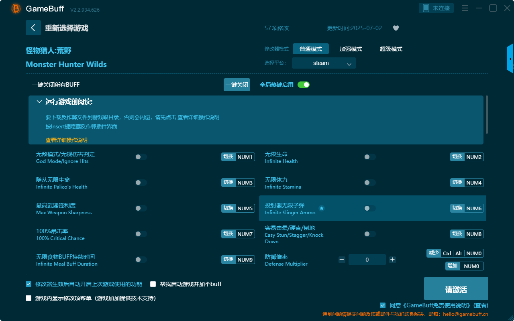Select the 超级模式 tab

(x=391, y=49)
